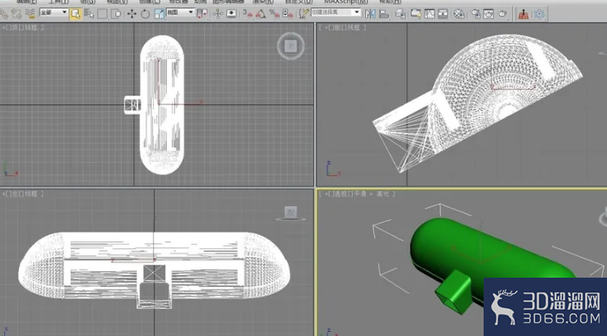Open Edit Named Selection Sets
Screen dimensions: 607x336
point(303,14)
